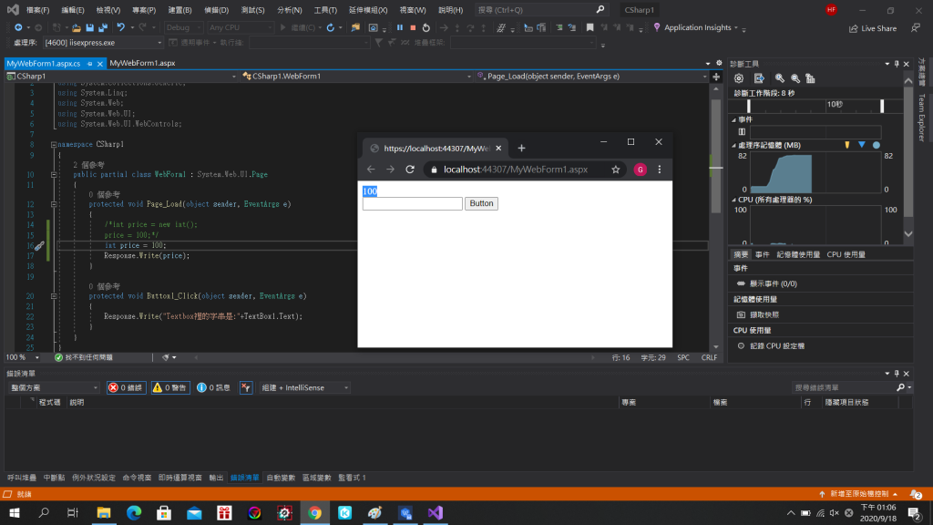Open Application Insights menu
933x525 pixels.
pos(696,27)
